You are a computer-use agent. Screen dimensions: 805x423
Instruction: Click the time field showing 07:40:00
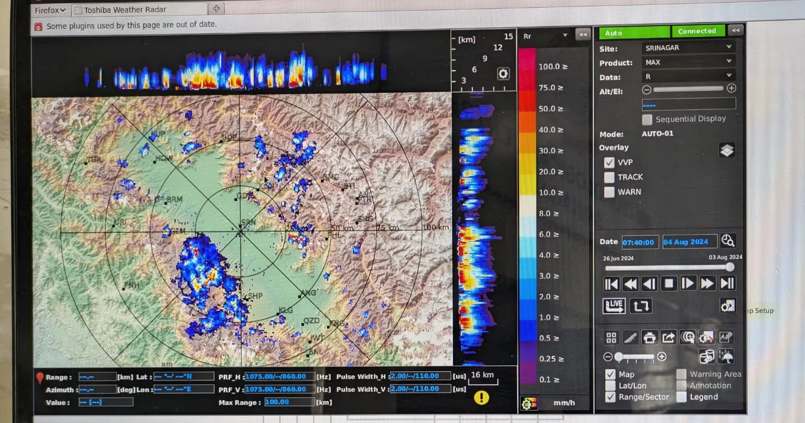pos(640,242)
